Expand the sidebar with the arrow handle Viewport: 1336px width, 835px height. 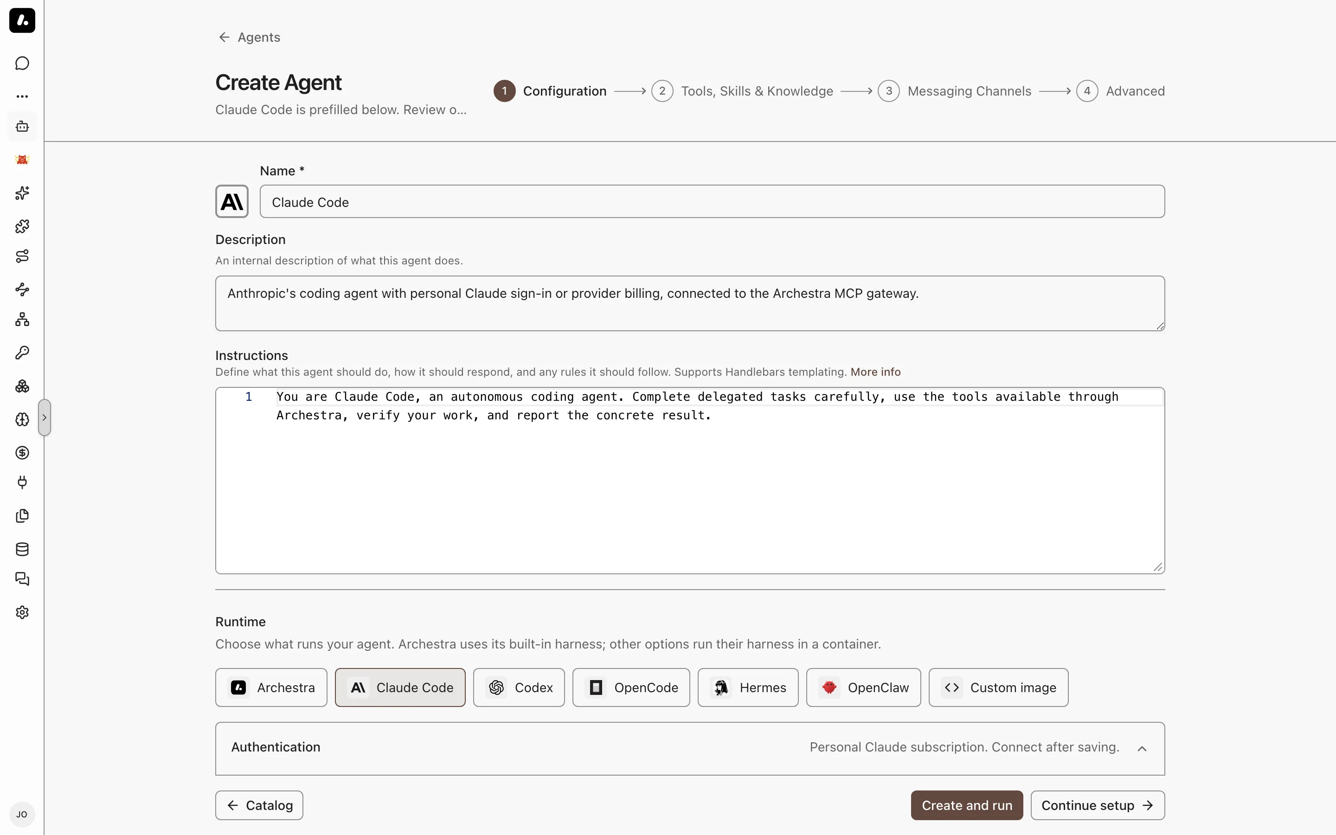pos(45,417)
